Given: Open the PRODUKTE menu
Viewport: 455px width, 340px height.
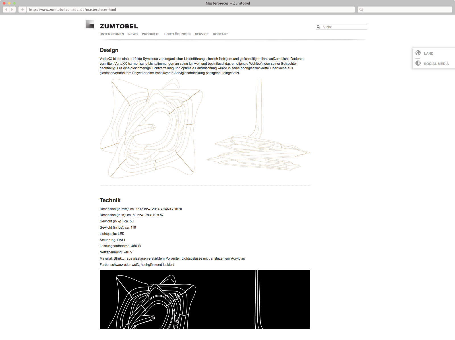Looking at the screenshot, I should [150, 34].
